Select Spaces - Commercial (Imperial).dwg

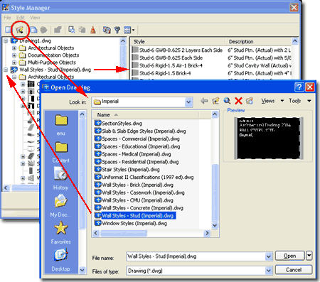click(137, 139)
